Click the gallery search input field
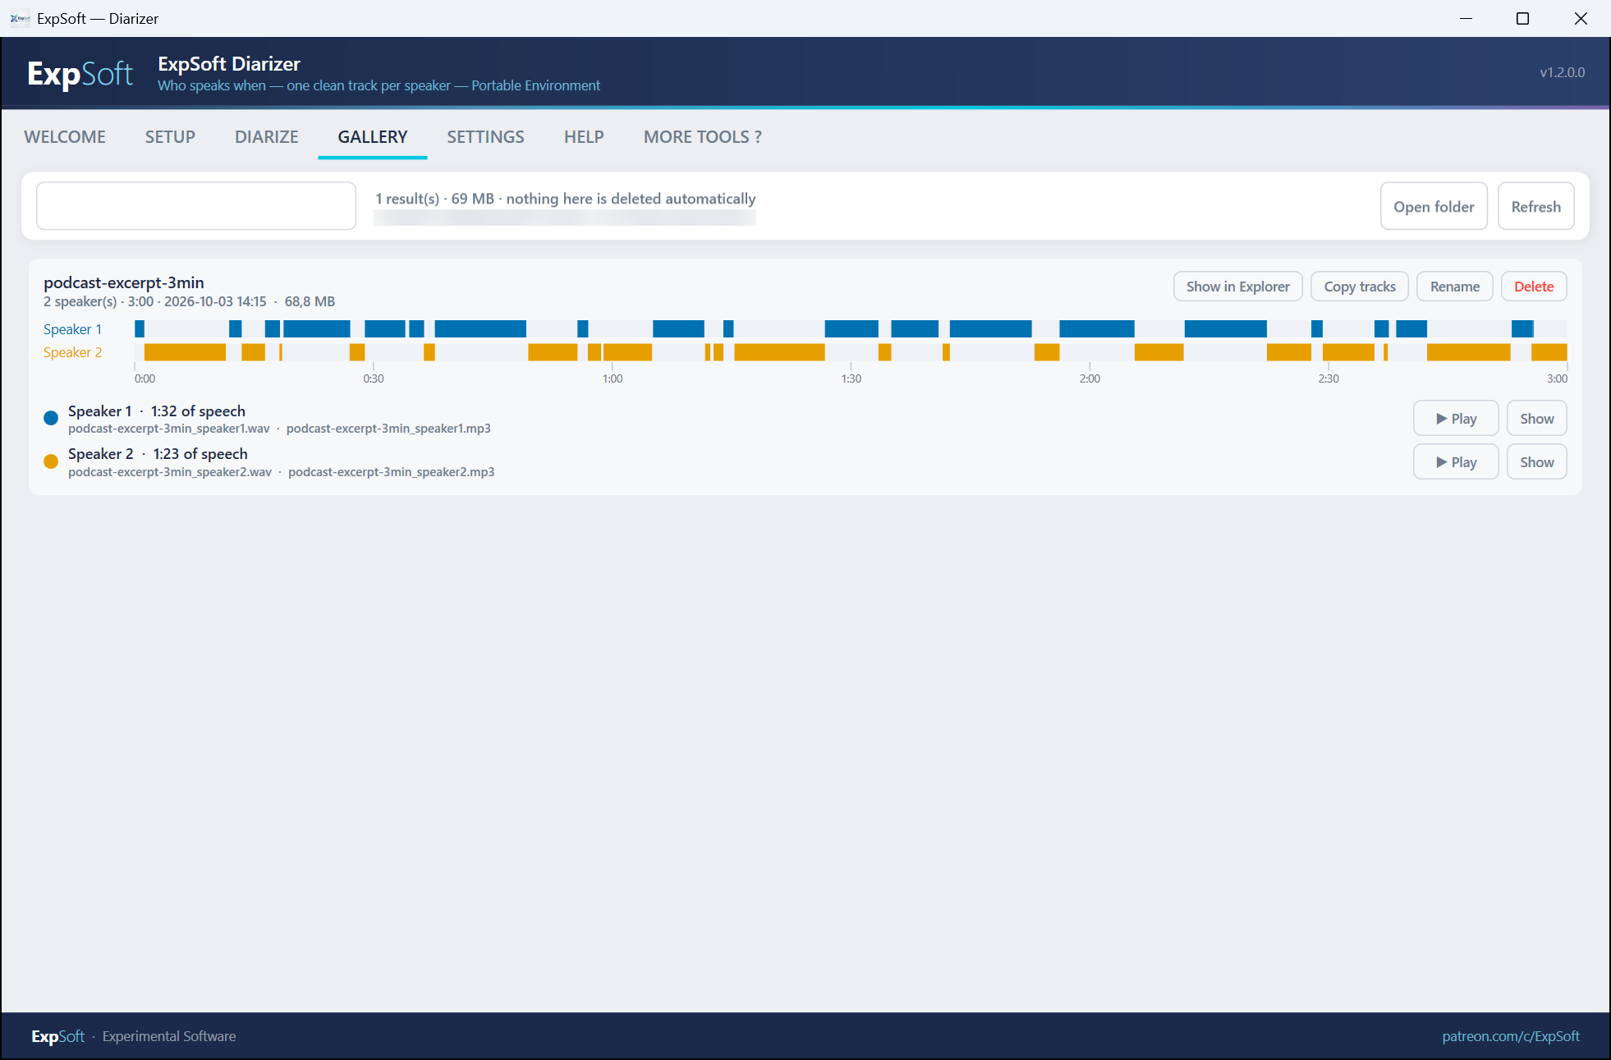Viewport: 1611px width, 1060px height. [196, 206]
